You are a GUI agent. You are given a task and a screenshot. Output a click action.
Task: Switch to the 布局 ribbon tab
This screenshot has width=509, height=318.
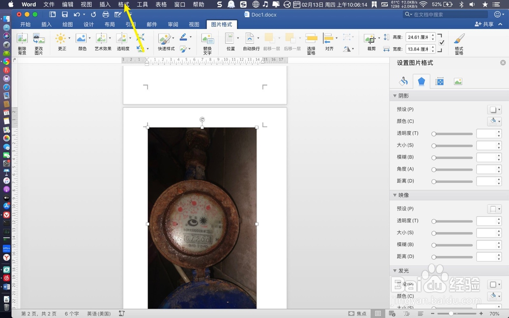click(x=110, y=24)
